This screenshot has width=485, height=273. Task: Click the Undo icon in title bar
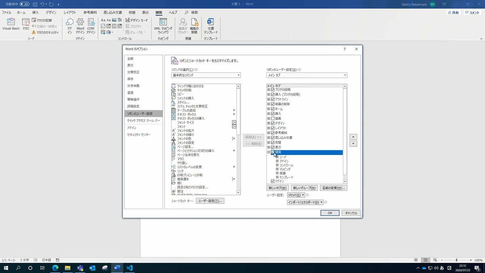click(x=42, y=4)
